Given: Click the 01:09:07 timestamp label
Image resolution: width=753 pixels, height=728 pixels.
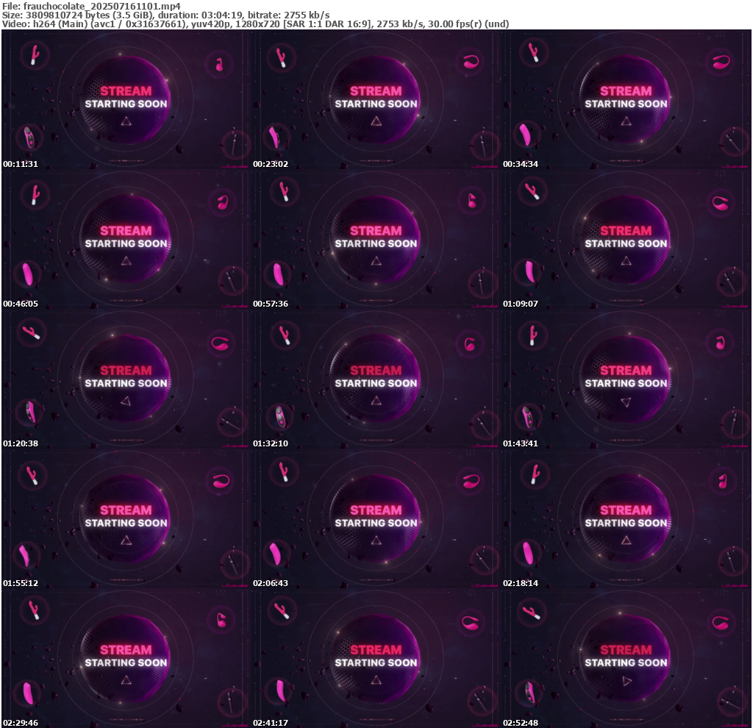Looking at the screenshot, I should click(520, 304).
